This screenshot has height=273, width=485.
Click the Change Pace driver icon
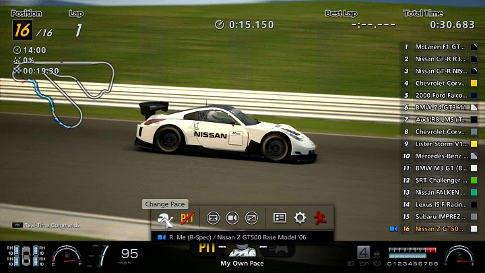165,218
